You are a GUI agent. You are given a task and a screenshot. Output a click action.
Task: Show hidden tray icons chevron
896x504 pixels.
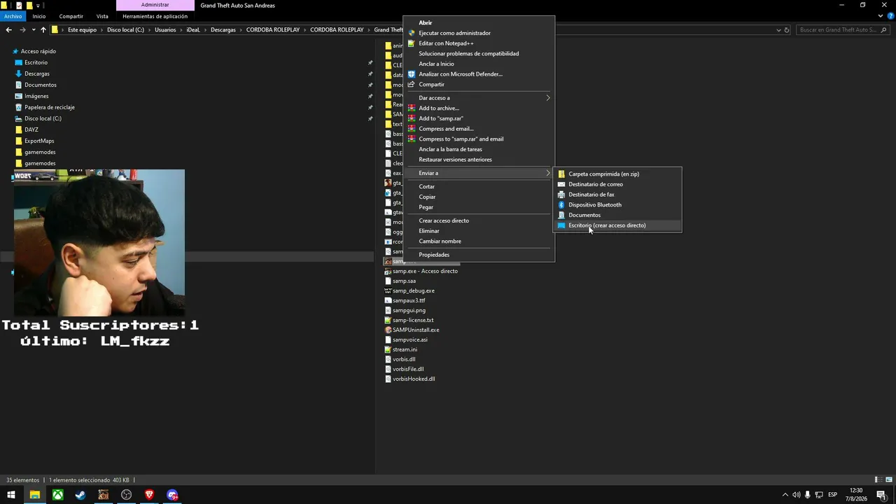[x=785, y=495]
